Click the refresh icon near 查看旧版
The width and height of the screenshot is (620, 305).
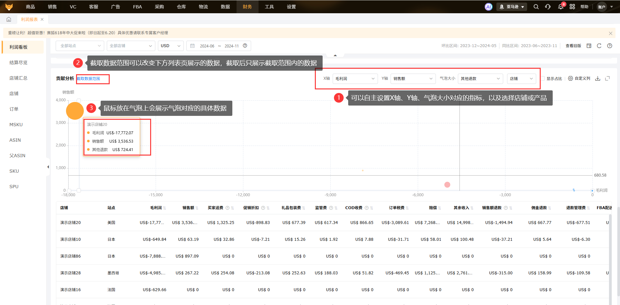(x=599, y=46)
